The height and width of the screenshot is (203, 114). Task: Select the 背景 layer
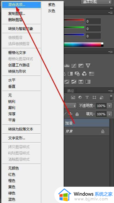pos(87,131)
